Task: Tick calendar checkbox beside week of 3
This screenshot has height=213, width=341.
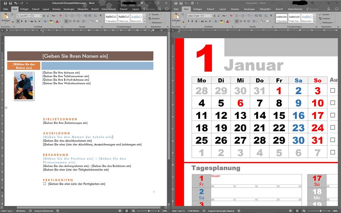Action: click(333, 91)
